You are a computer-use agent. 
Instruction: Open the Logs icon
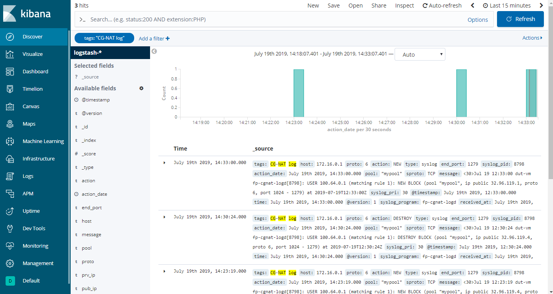coord(10,176)
